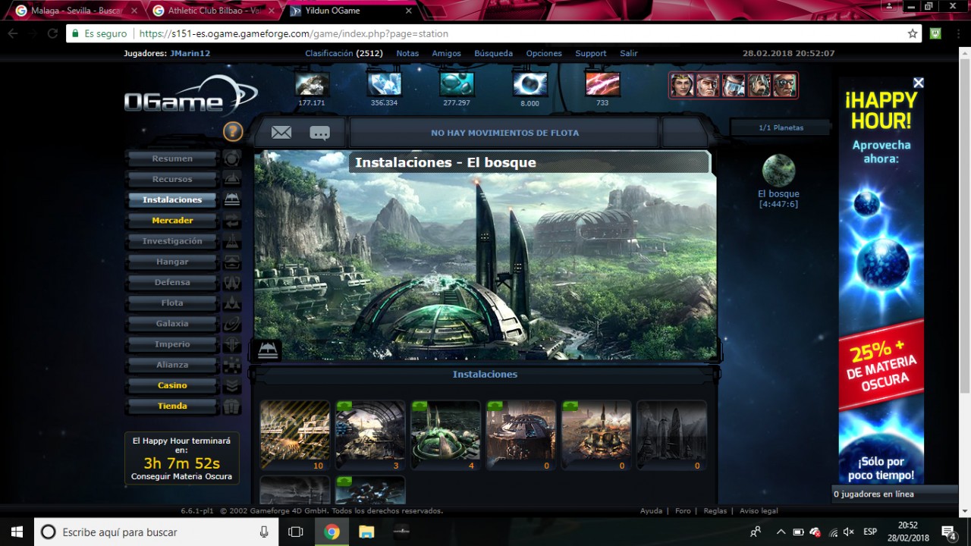Screen dimensions: 971x546
Task: Open the Opciones link
Action: pos(544,54)
